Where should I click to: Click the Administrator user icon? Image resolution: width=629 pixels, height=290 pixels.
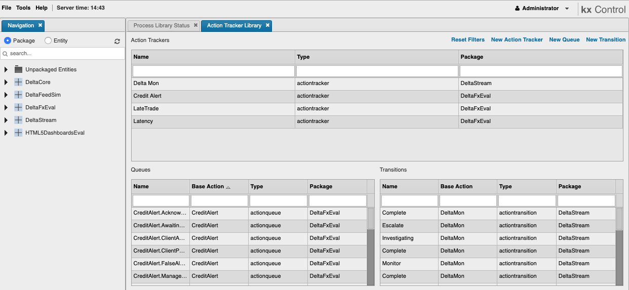point(517,9)
